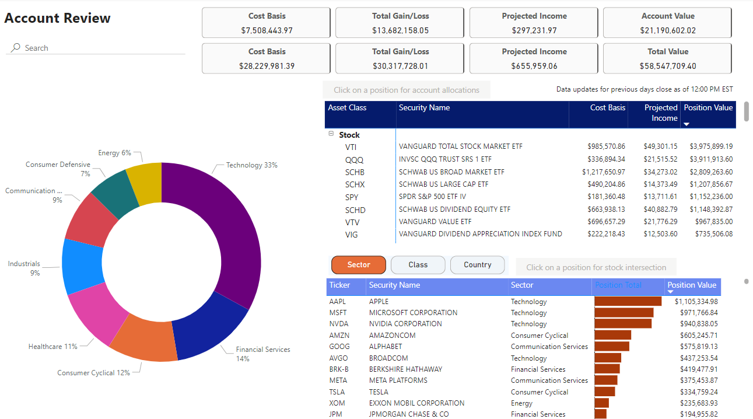This screenshot has width=753, height=419.
Task: Select the Projected Income $655,959.06 card
Action: tap(534, 58)
